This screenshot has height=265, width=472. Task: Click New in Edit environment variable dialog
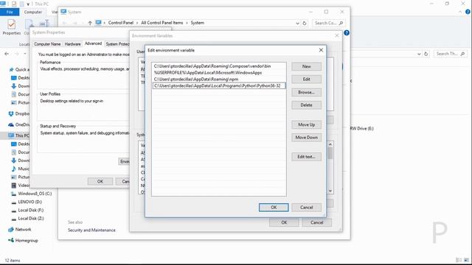[307, 66]
